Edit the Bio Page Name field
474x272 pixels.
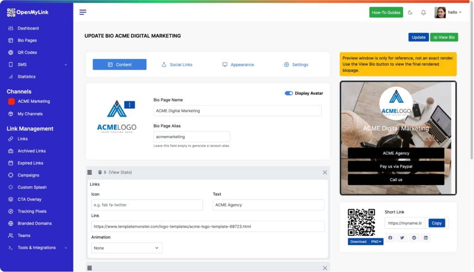coord(237,111)
